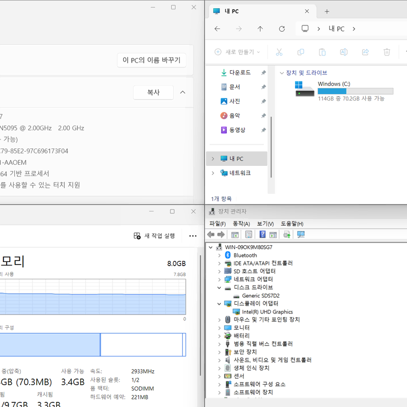
Task: Click Device Manager back arrow toolbar icon
Action: tap(211, 235)
